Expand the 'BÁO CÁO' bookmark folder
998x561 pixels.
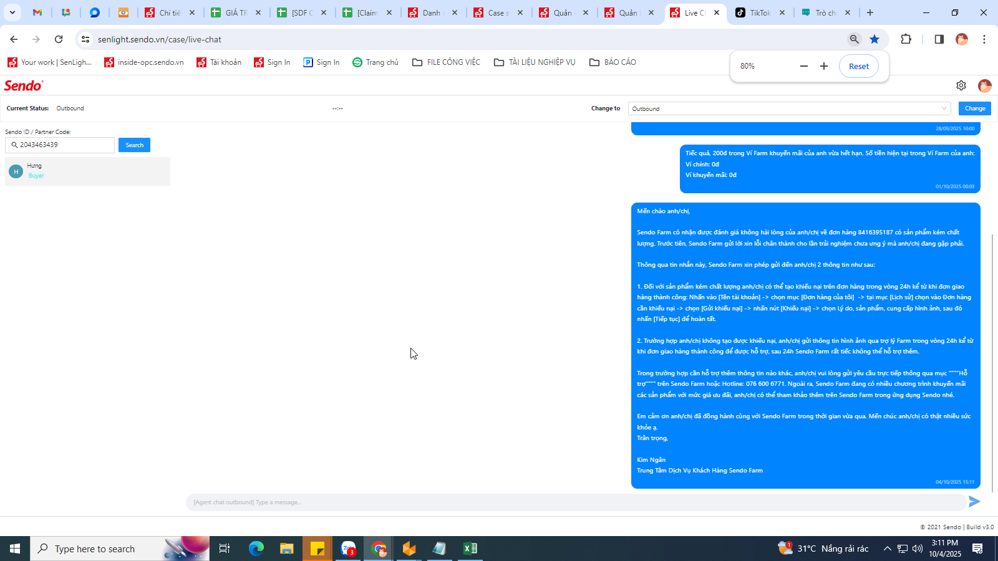(x=613, y=62)
